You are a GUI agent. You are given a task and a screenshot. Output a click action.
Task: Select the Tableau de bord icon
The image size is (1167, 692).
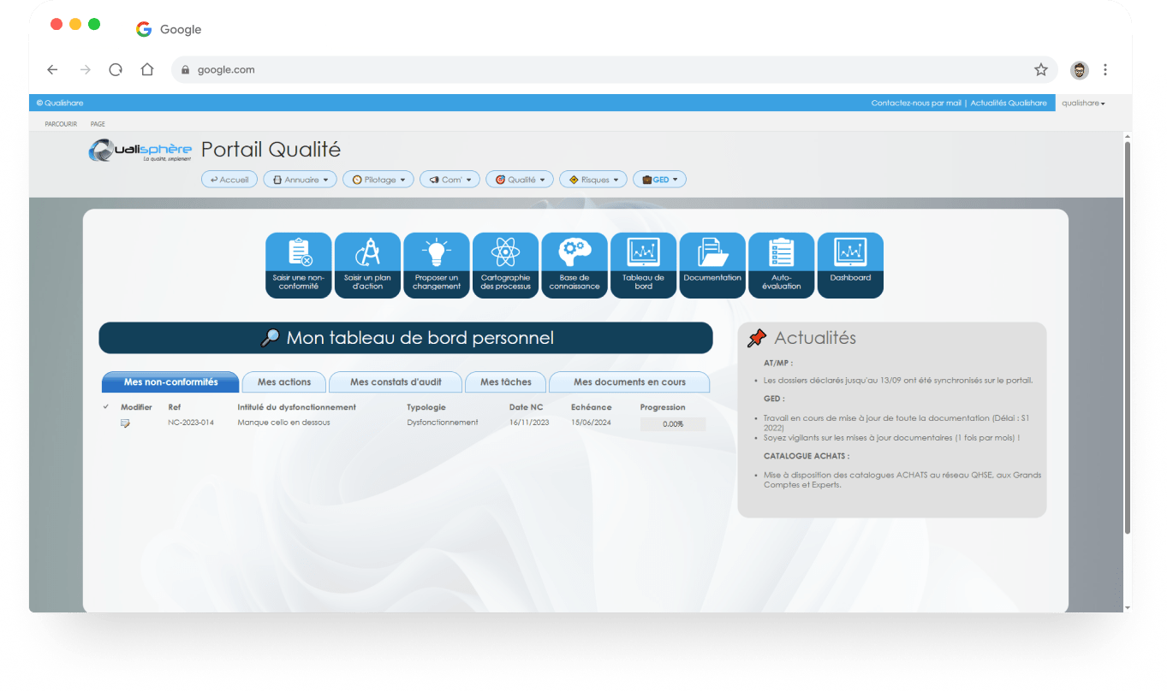[643, 265]
